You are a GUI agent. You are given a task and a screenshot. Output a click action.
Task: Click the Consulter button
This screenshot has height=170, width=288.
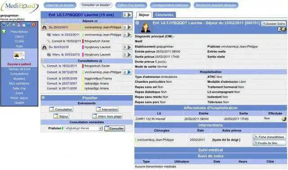coord(115,128)
